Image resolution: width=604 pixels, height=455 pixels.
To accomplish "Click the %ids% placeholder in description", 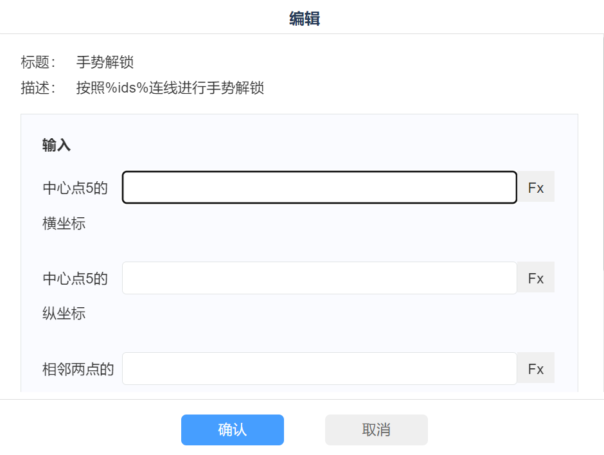I will 127,88.
